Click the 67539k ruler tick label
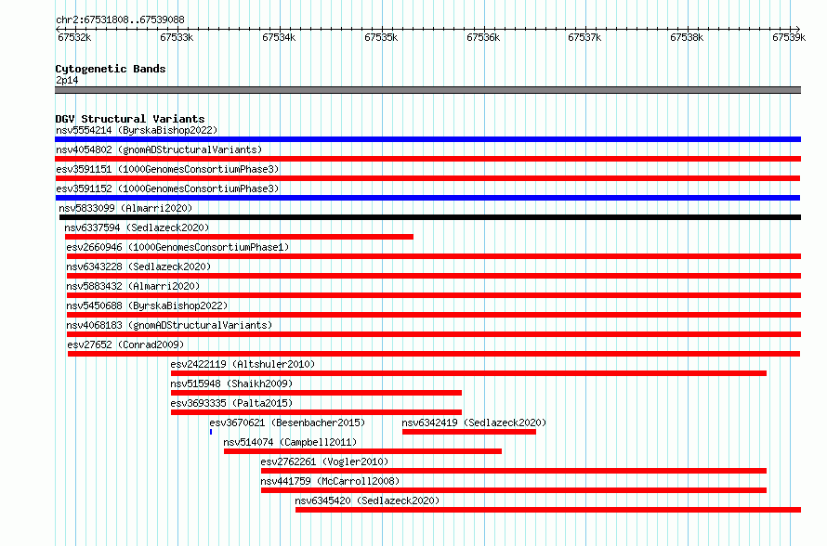 [789, 37]
